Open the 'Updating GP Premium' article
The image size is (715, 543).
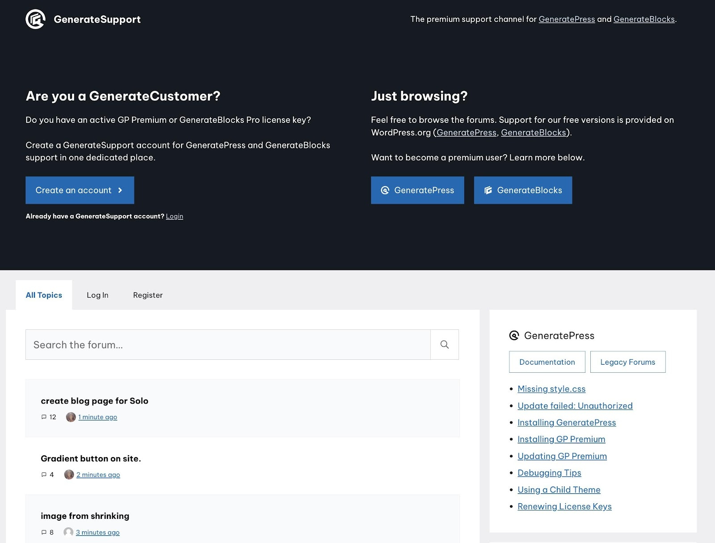tap(562, 456)
